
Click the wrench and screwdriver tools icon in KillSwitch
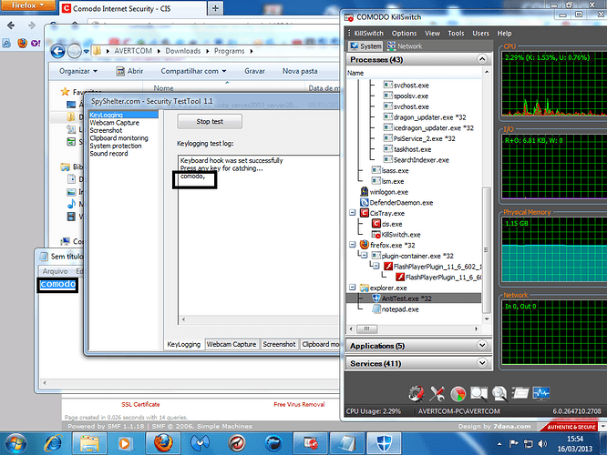tap(437, 393)
